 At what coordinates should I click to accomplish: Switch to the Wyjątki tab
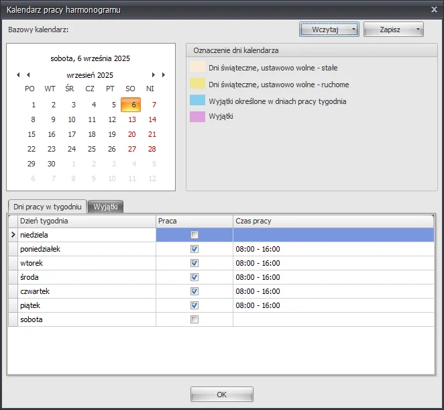[105, 207]
